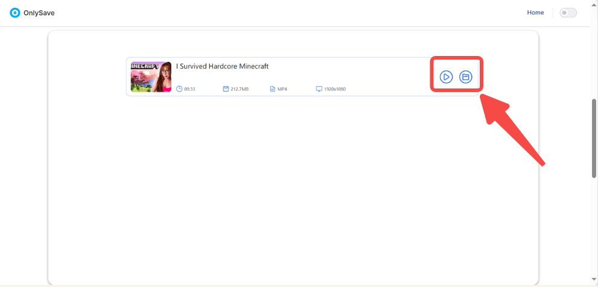Go to the Home page link
The height and width of the screenshot is (287, 598).
pos(535,13)
